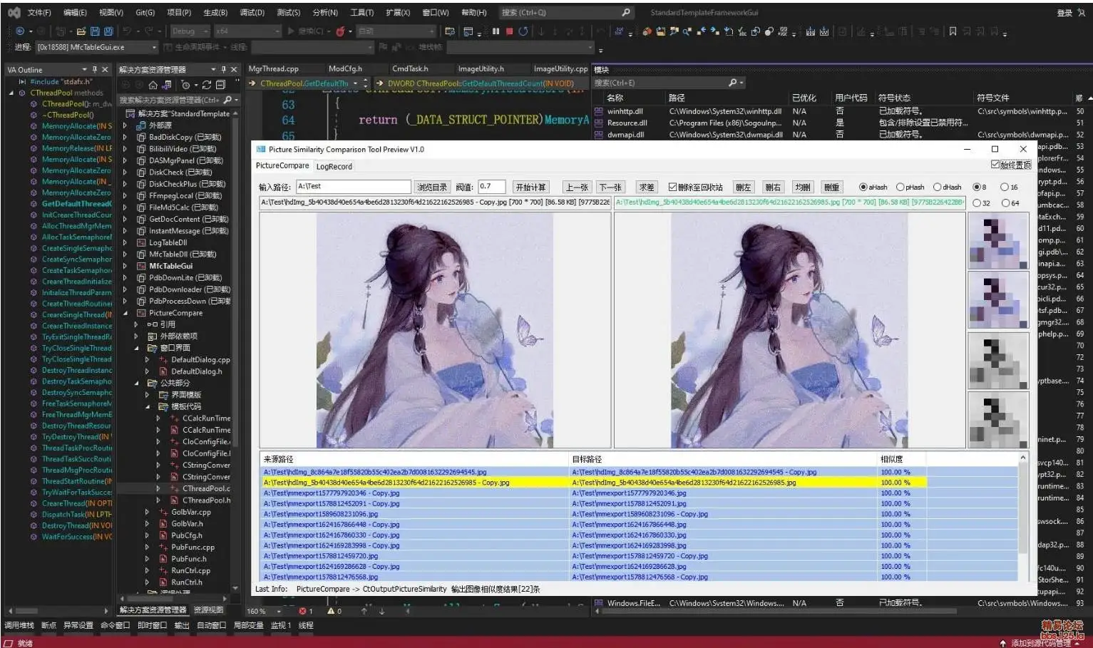Viewport: 1093px width, 648px height.
Task: Click the search icon in Solution Explorer
Action: point(227,100)
